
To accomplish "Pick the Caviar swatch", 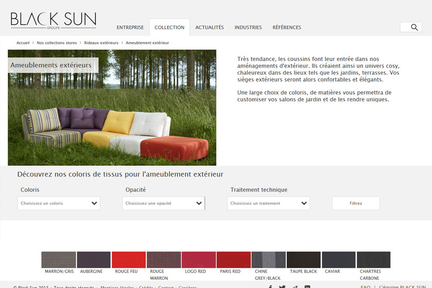I will (339, 260).
